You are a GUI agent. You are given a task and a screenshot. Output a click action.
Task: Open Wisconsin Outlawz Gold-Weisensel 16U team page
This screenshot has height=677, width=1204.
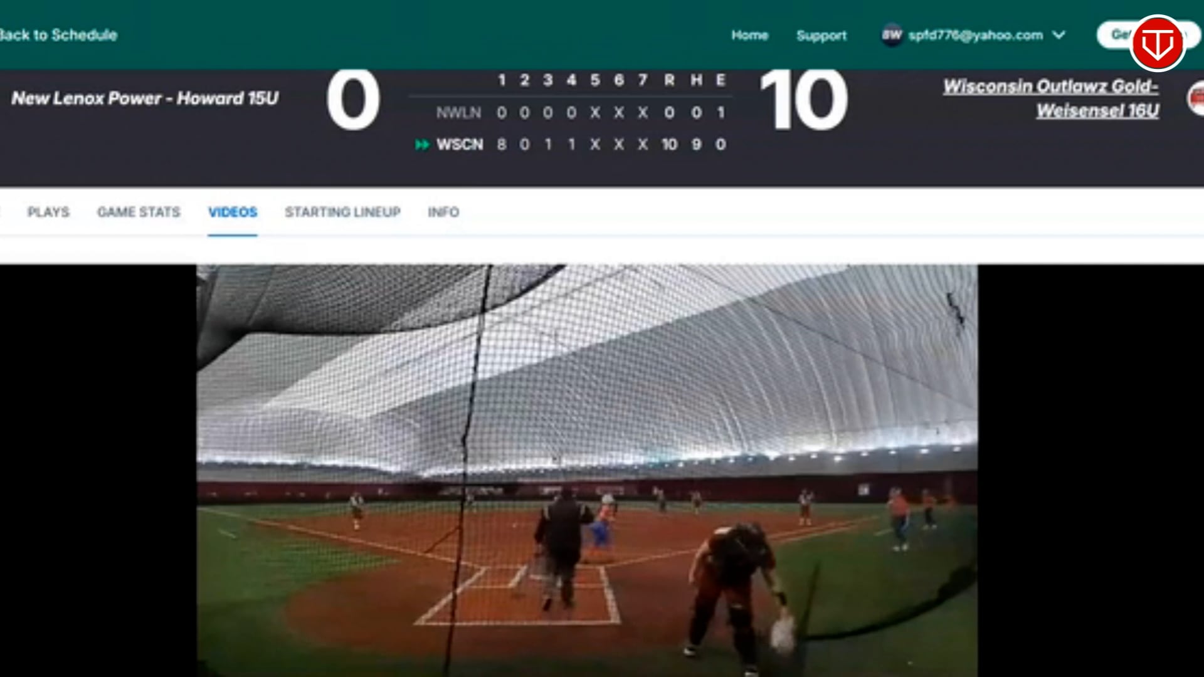tap(1052, 98)
